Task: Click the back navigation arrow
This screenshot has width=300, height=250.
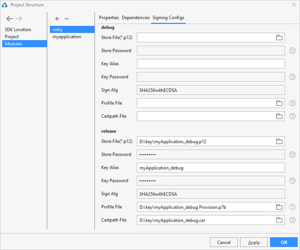Action: coord(9,19)
